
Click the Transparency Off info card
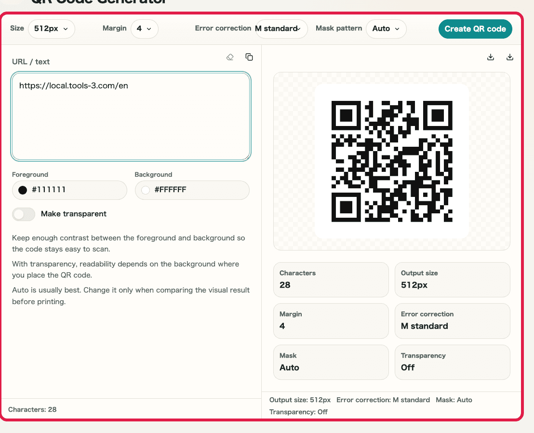pos(452,362)
